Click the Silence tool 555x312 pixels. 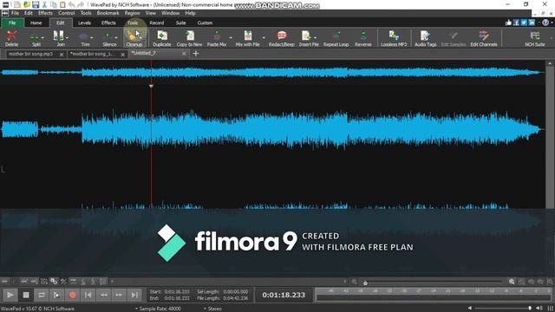point(108,38)
